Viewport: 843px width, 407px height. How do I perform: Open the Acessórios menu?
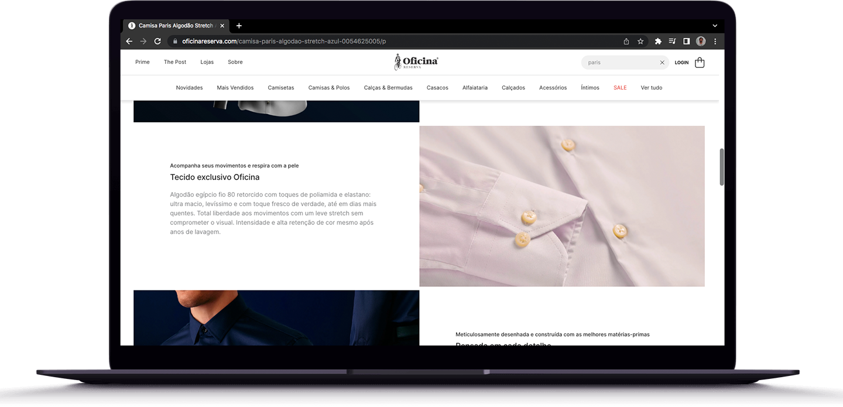(x=553, y=88)
